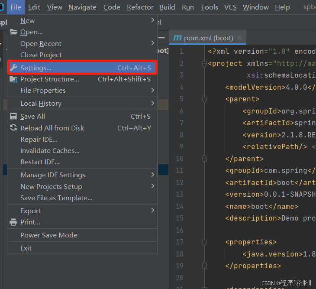
Task: Click the wrench icon beside Settings
Action: pos(13,68)
